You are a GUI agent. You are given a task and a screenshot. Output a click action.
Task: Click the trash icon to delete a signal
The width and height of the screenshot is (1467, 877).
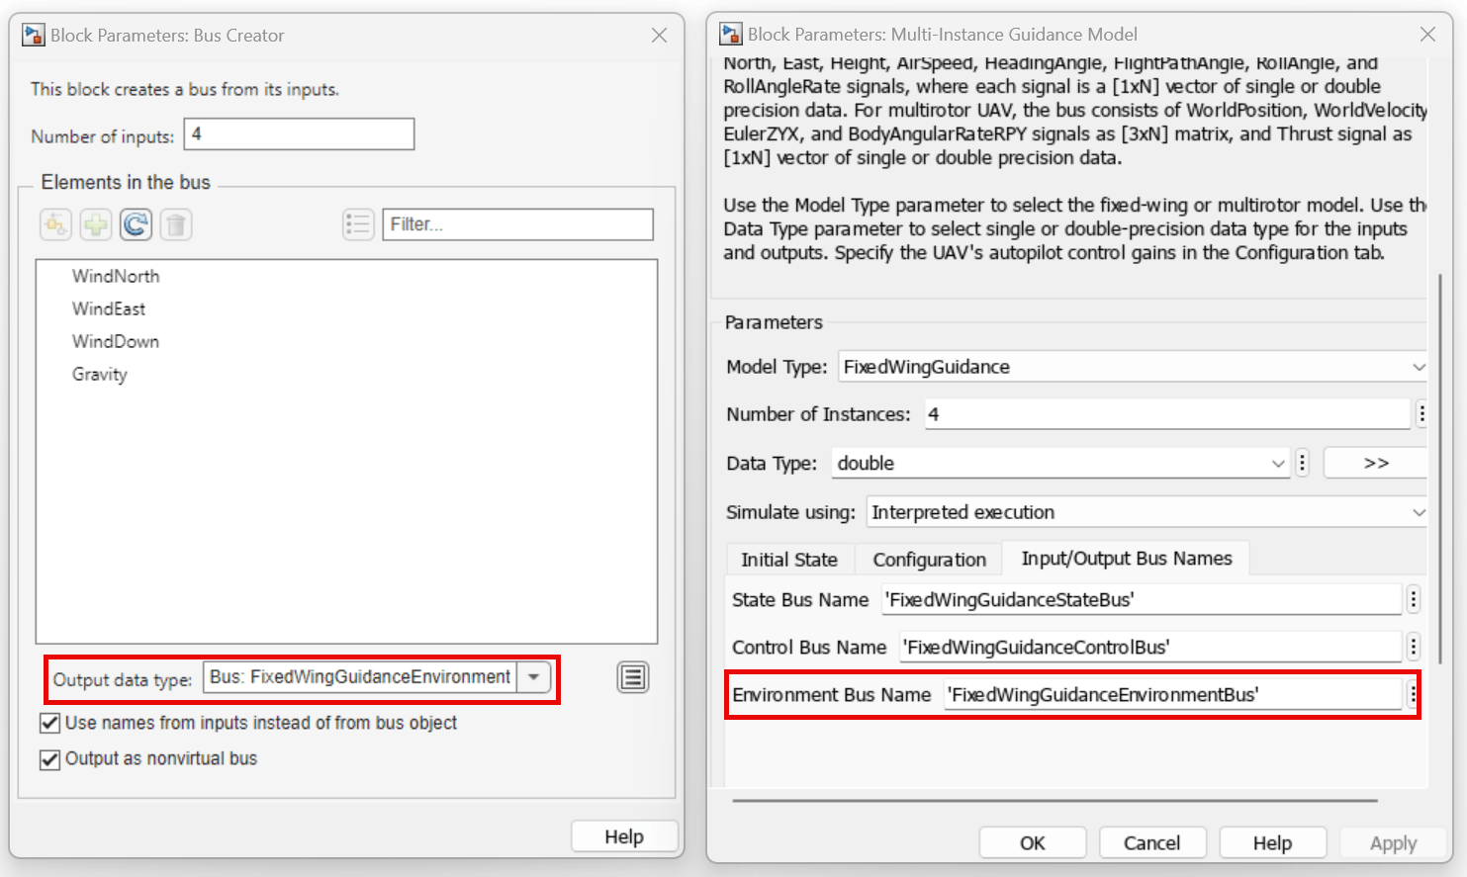tap(175, 224)
